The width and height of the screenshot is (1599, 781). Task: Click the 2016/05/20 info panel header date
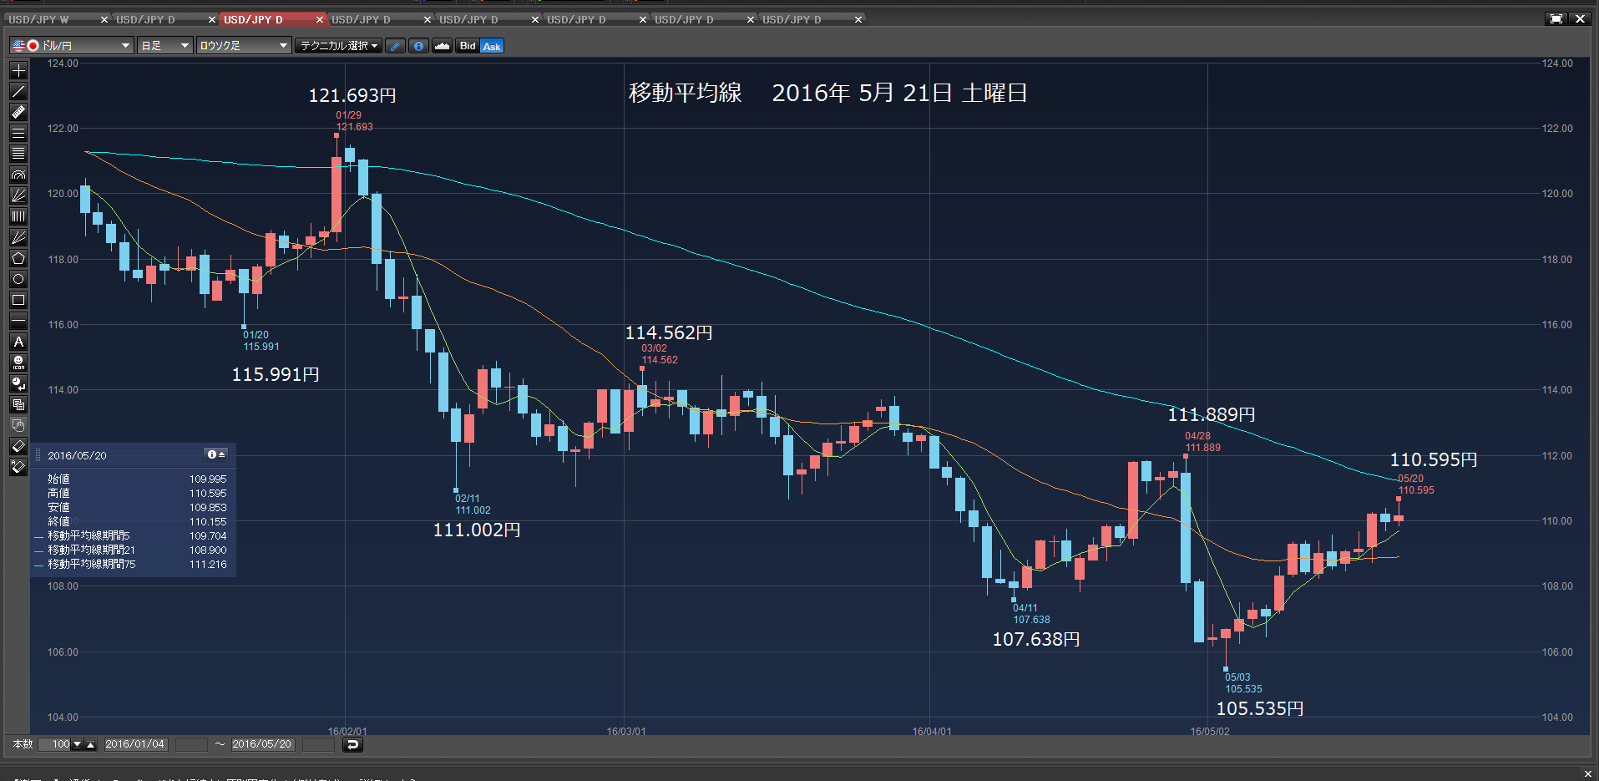point(77,455)
